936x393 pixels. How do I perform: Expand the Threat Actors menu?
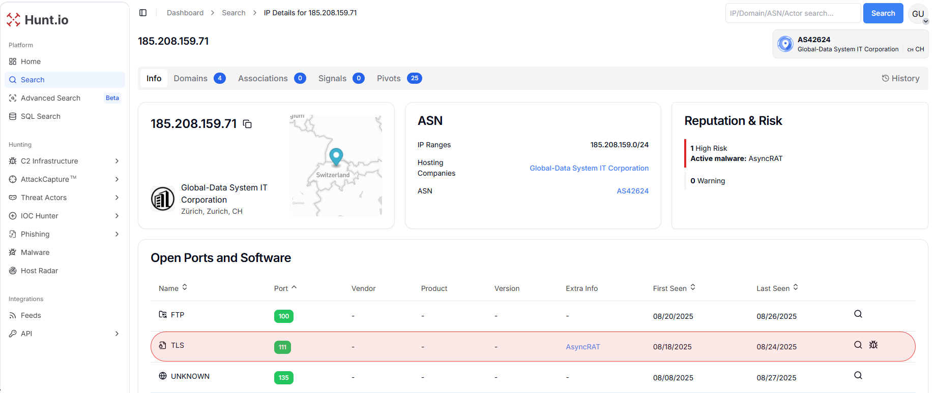(x=65, y=198)
